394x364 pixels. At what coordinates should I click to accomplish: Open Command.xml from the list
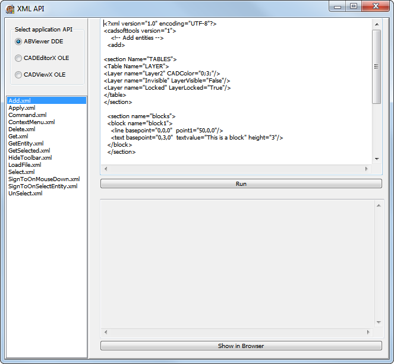click(x=46, y=115)
